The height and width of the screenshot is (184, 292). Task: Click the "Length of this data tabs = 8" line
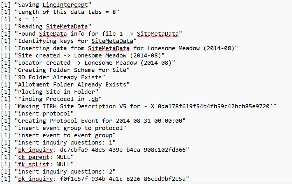coord(68,12)
